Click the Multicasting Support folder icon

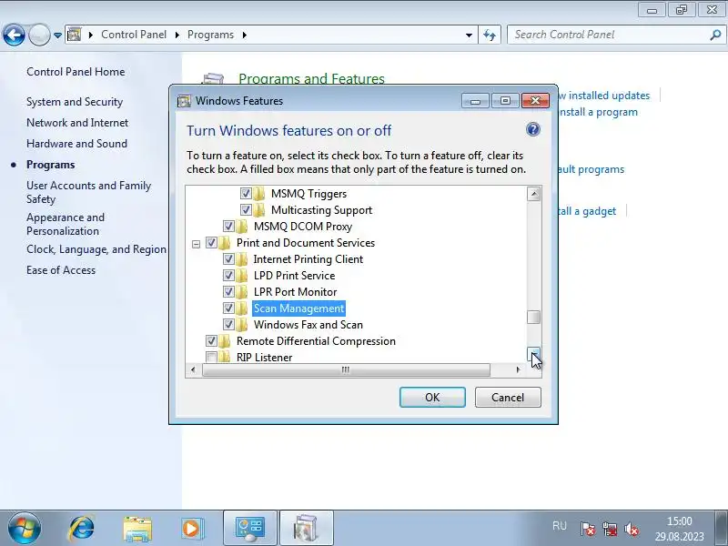pyautogui.click(x=259, y=210)
